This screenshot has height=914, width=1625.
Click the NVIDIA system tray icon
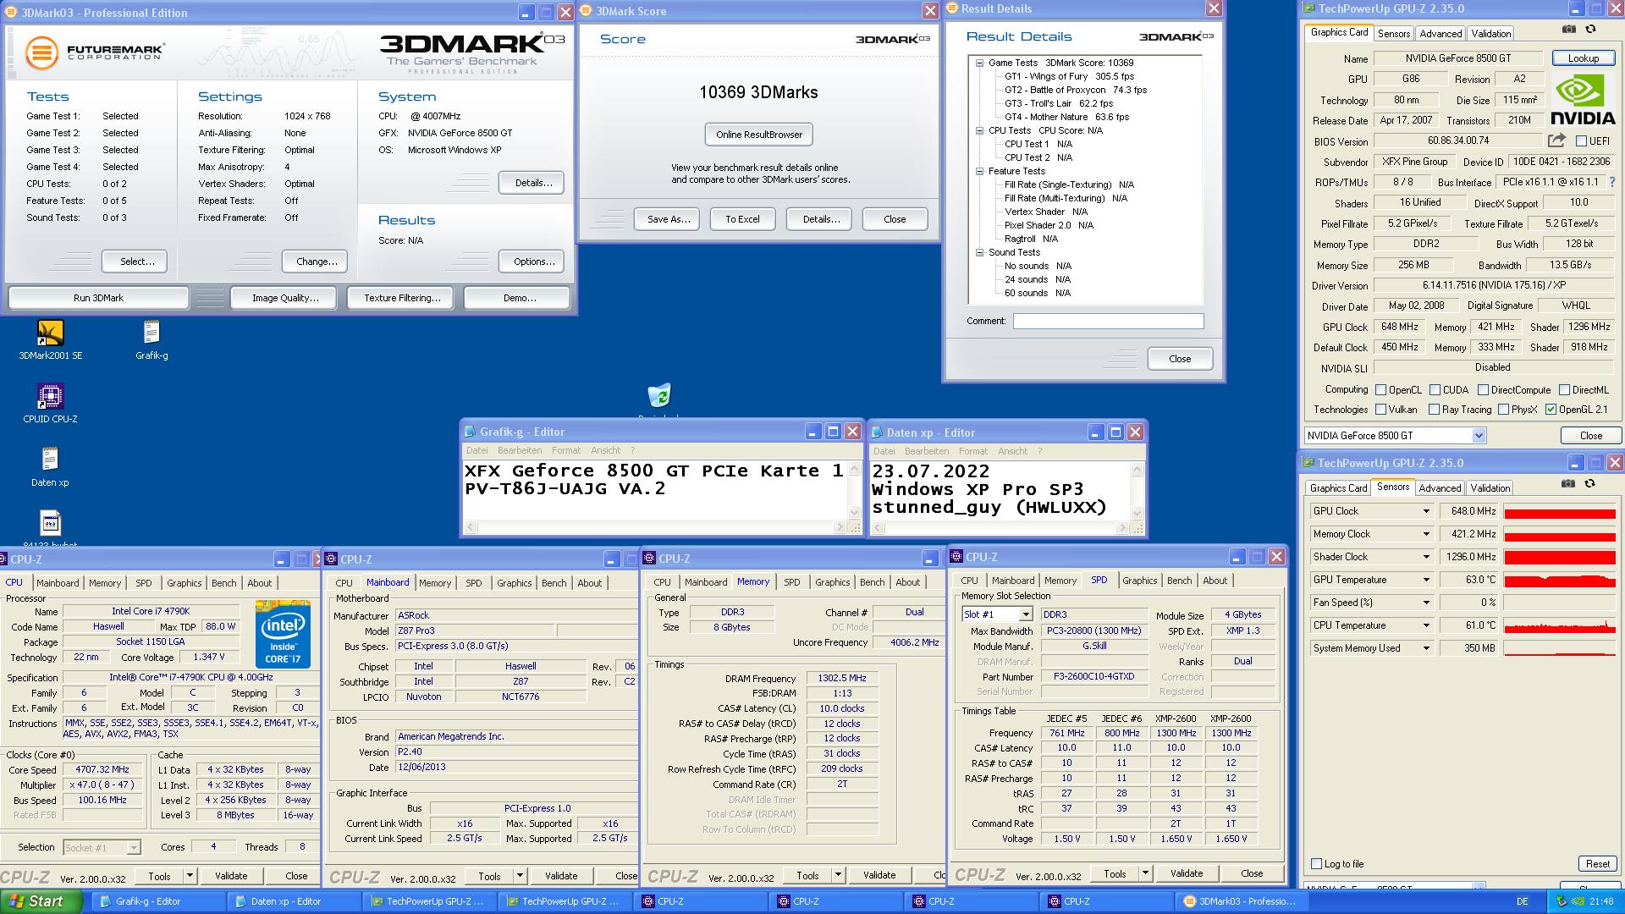point(1578,902)
